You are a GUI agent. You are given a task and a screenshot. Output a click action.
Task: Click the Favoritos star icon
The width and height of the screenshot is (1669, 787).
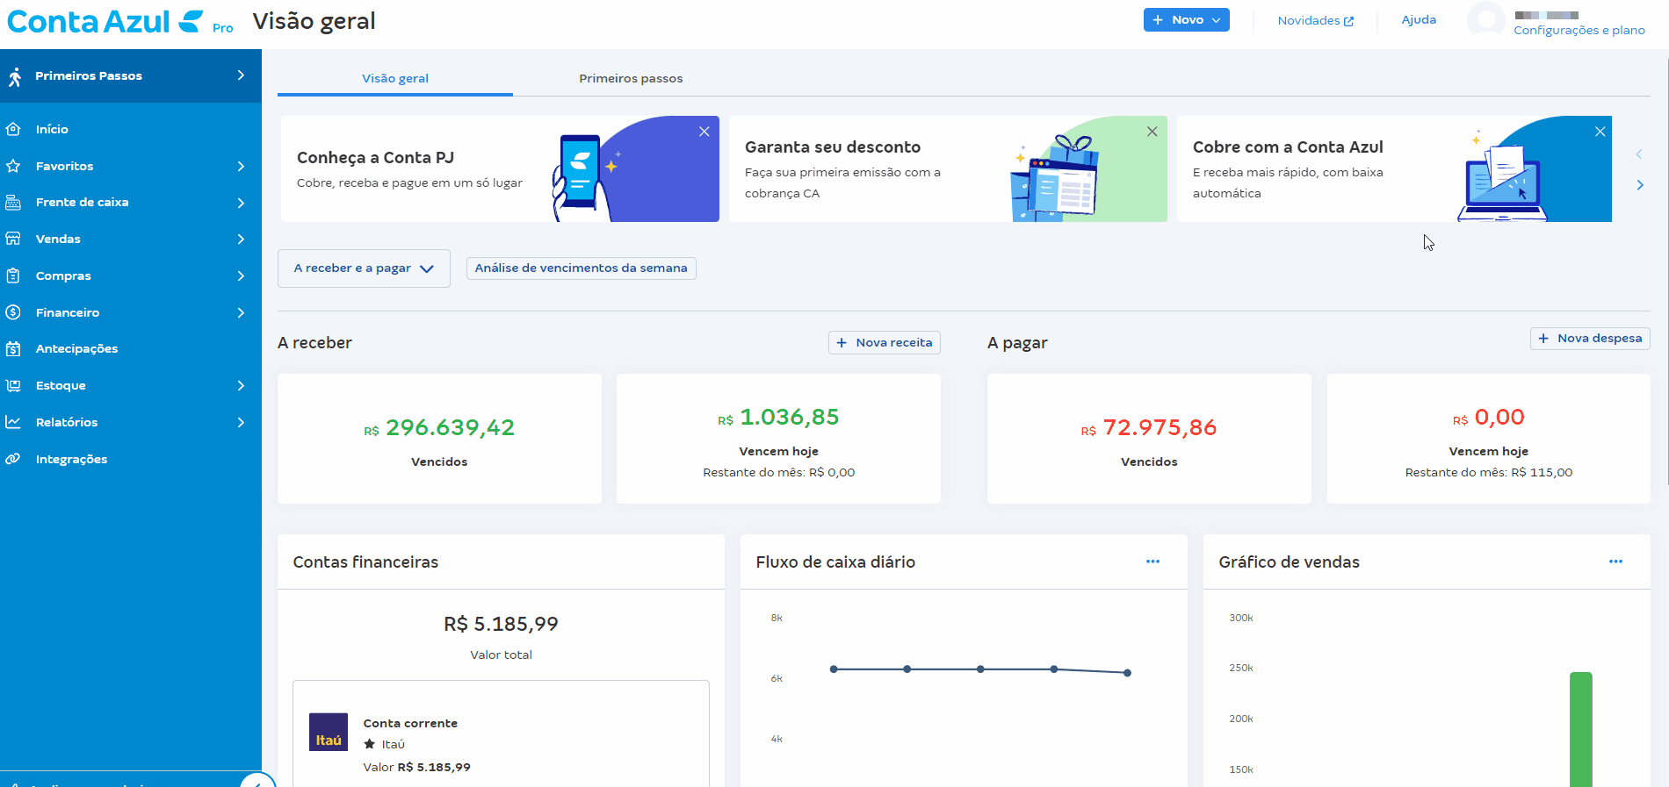point(13,166)
